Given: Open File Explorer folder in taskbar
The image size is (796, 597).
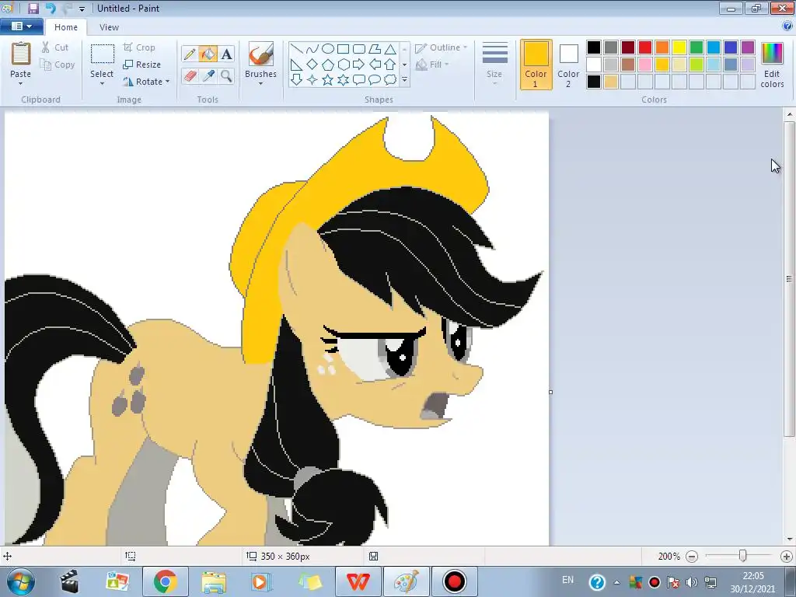Looking at the screenshot, I should [x=214, y=581].
